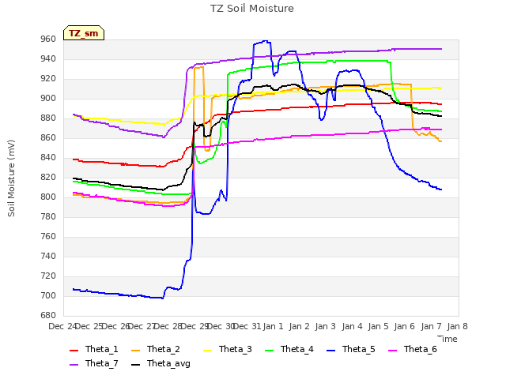Click the Soil Moisture (mV) axis label
This screenshot has width=506, height=379.
pyautogui.click(x=11, y=178)
